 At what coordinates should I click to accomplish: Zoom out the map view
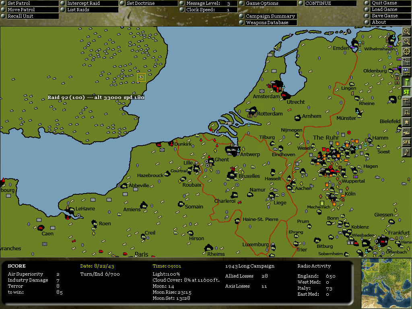point(406,41)
